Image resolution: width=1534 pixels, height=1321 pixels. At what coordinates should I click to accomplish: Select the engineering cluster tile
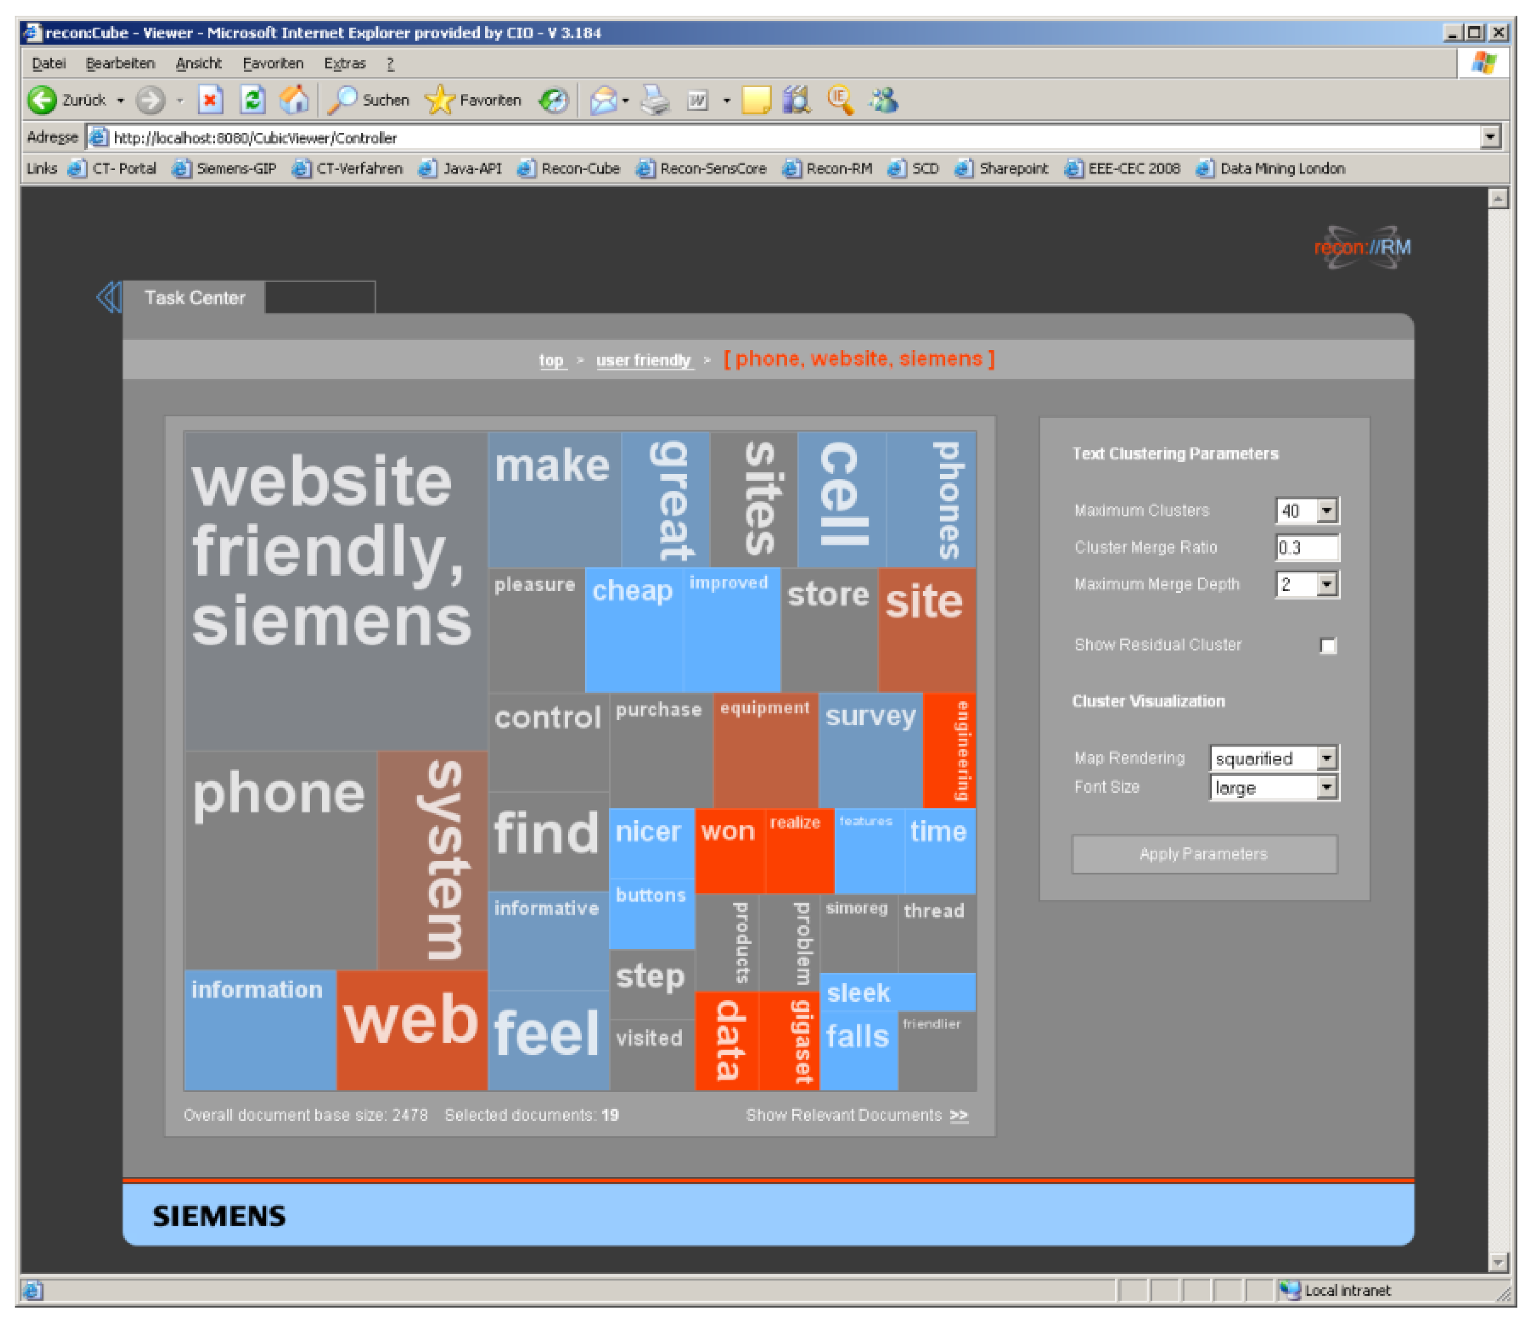pyautogui.click(x=950, y=750)
